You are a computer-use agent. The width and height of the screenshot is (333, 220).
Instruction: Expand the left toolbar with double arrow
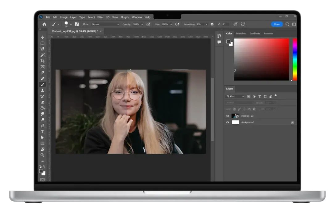click(x=40, y=29)
